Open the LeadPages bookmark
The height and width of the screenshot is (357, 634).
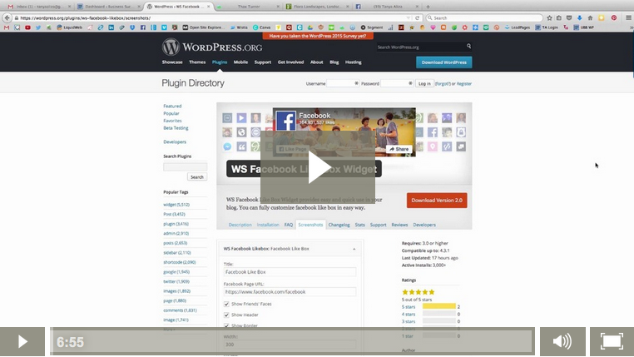[x=518, y=27]
